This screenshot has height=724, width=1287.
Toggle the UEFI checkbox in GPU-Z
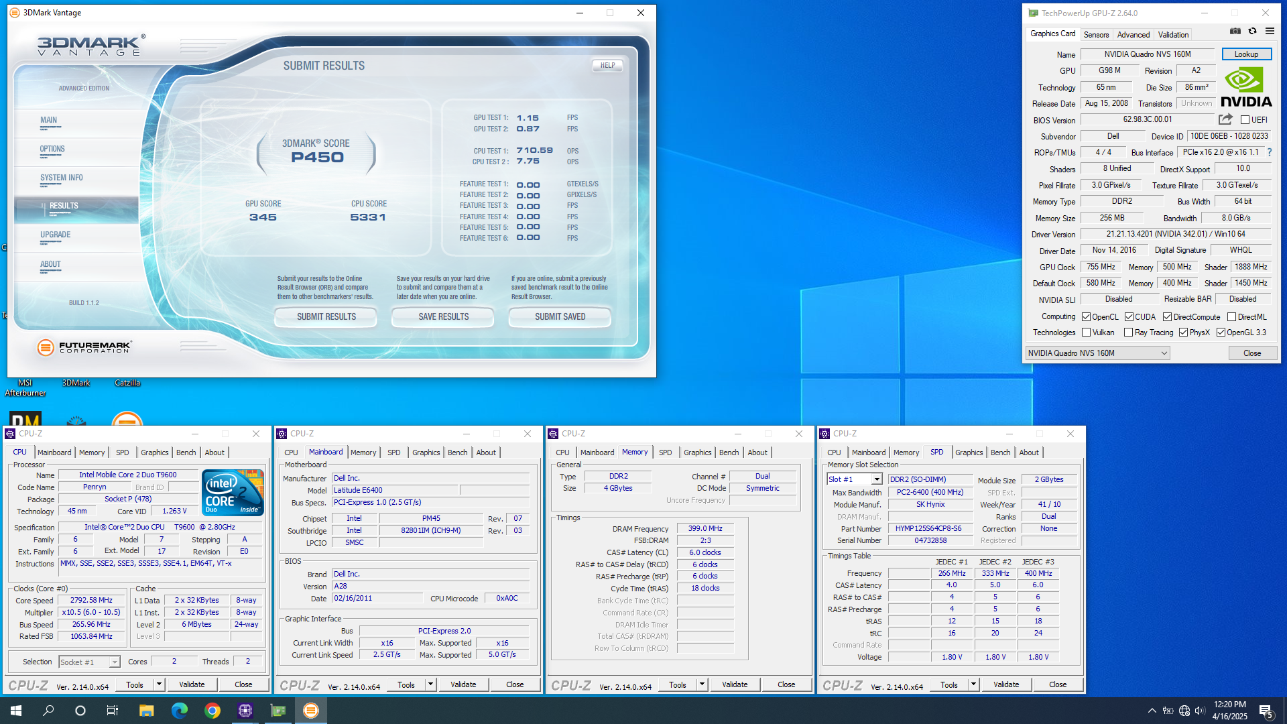tap(1245, 120)
